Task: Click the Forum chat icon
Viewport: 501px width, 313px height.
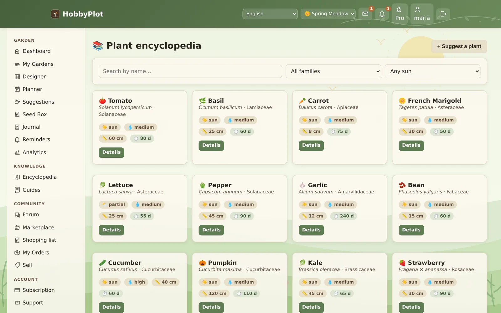Action: point(17,215)
